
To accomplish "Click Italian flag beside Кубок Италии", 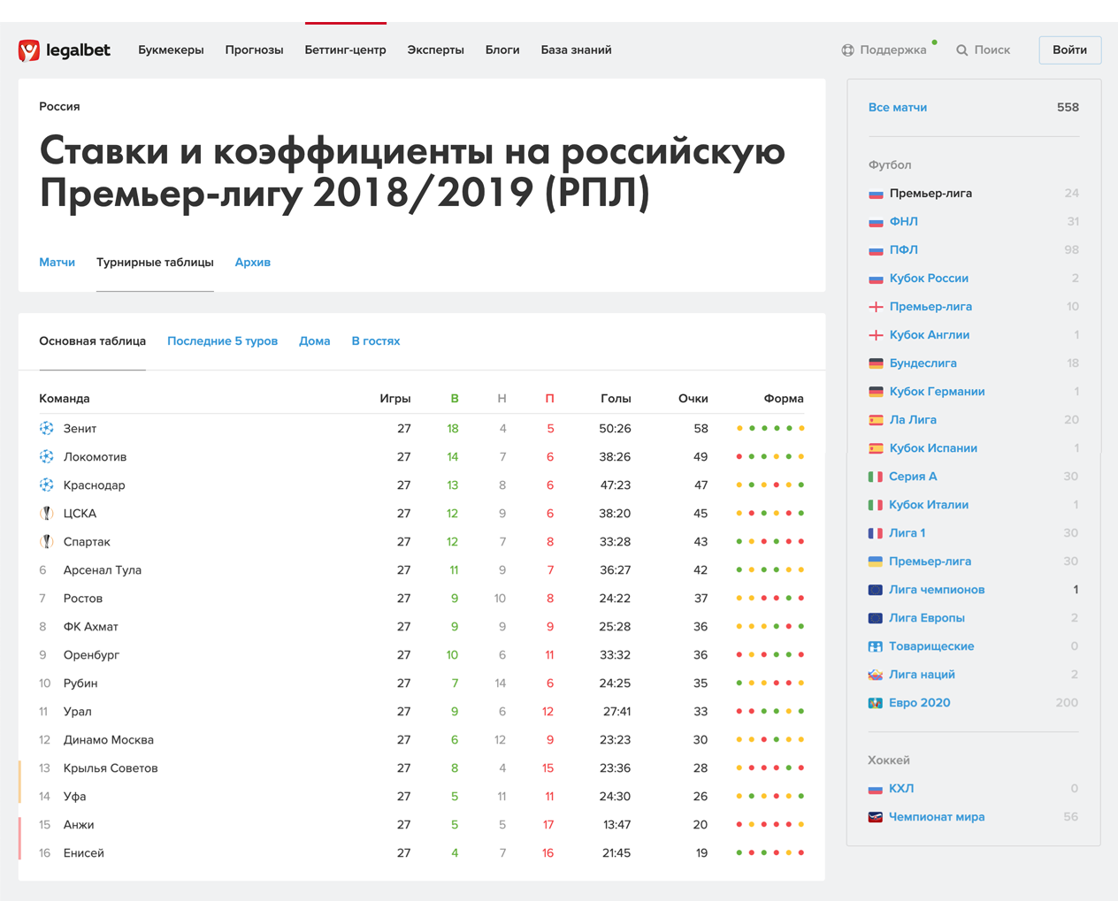I will (x=876, y=505).
